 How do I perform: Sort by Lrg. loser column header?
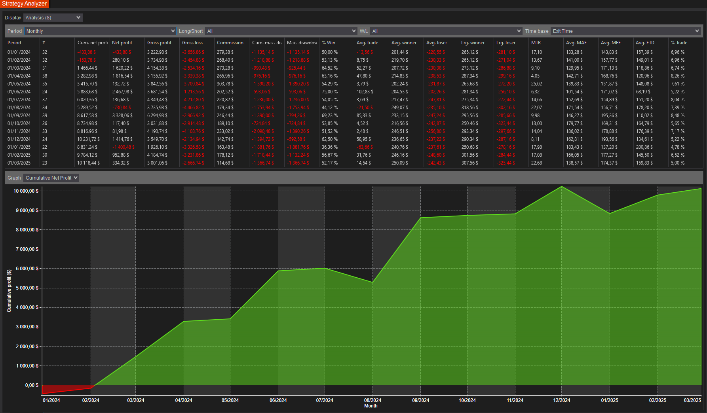pyautogui.click(x=511, y=43)
